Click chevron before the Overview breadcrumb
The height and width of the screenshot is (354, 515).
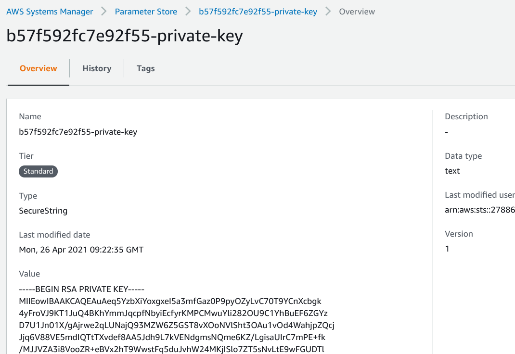(x=328, y=12)
